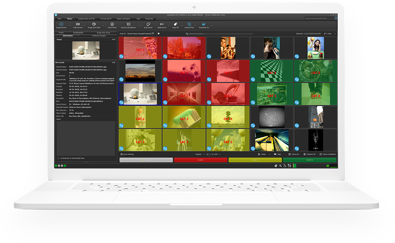
Task: Open the Reference Images panel tab
Action: pos(99,36)
